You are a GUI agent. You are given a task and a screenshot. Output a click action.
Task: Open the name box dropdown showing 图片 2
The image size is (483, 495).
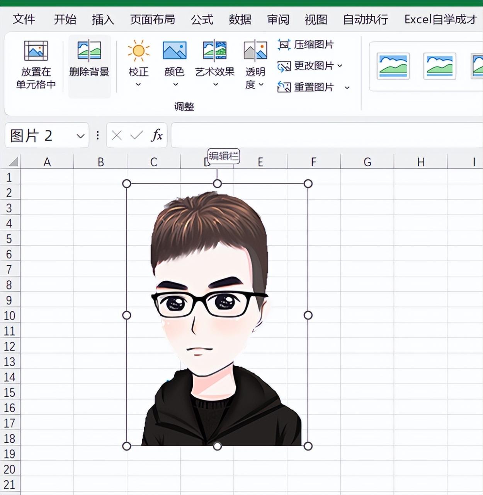[x=80, y=136]
